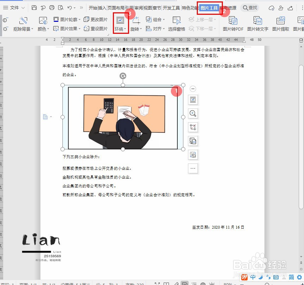This screenshot has height=285, width=304.
Task: Select the accountant illustration picture
Action: tap(123, 118)
